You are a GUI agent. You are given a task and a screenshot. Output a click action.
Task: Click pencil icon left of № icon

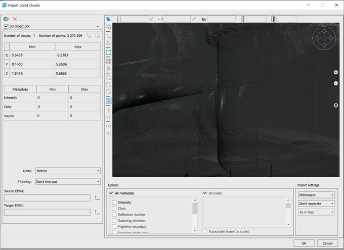[194, 19]
